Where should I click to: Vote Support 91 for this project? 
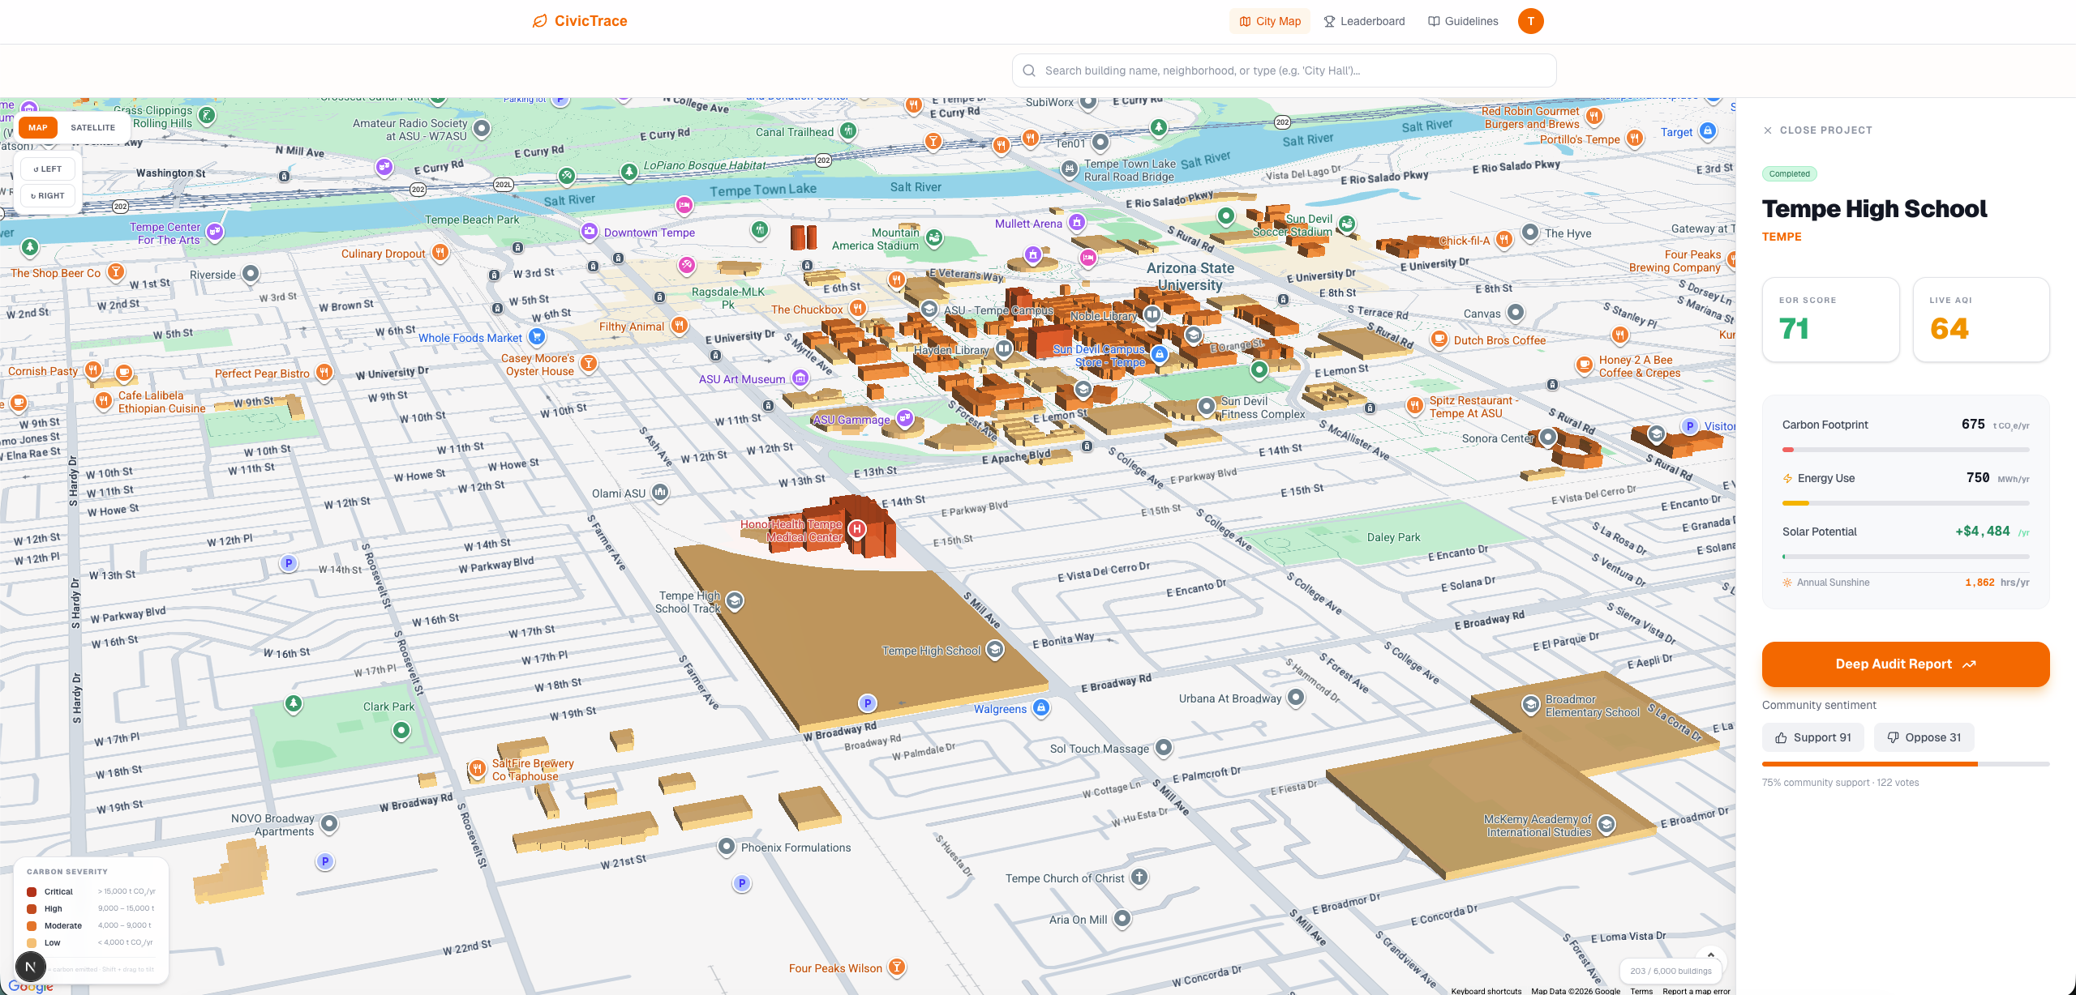coord(1813,737)
